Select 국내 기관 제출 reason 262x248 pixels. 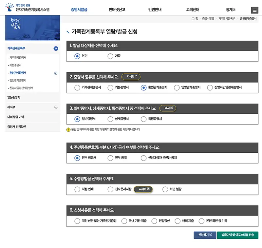[x=124, y=221]
